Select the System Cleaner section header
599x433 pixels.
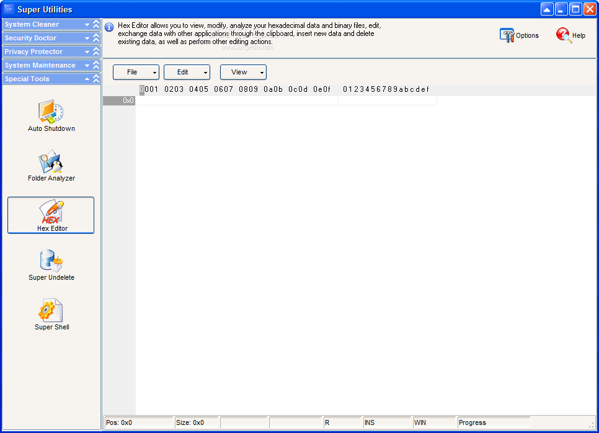[x=51, y=24]
